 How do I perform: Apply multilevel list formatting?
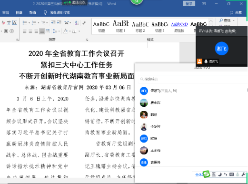43,23
